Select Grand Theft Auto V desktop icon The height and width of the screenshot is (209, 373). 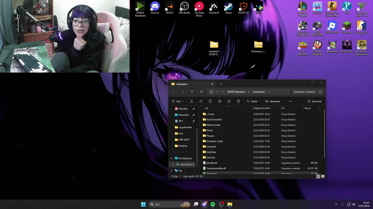362,9
